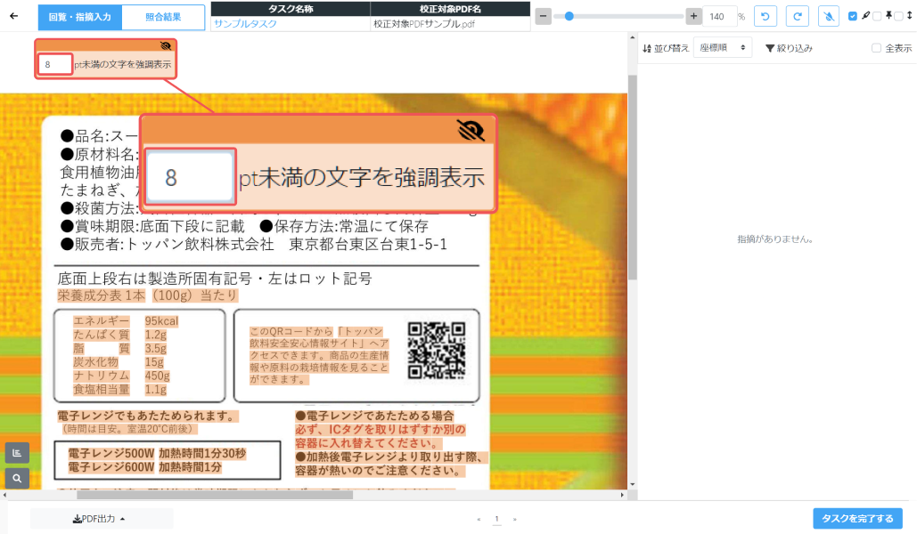
Task: Enable the pin checkbox in the top toolbar
Action: (x=877, y=16)
